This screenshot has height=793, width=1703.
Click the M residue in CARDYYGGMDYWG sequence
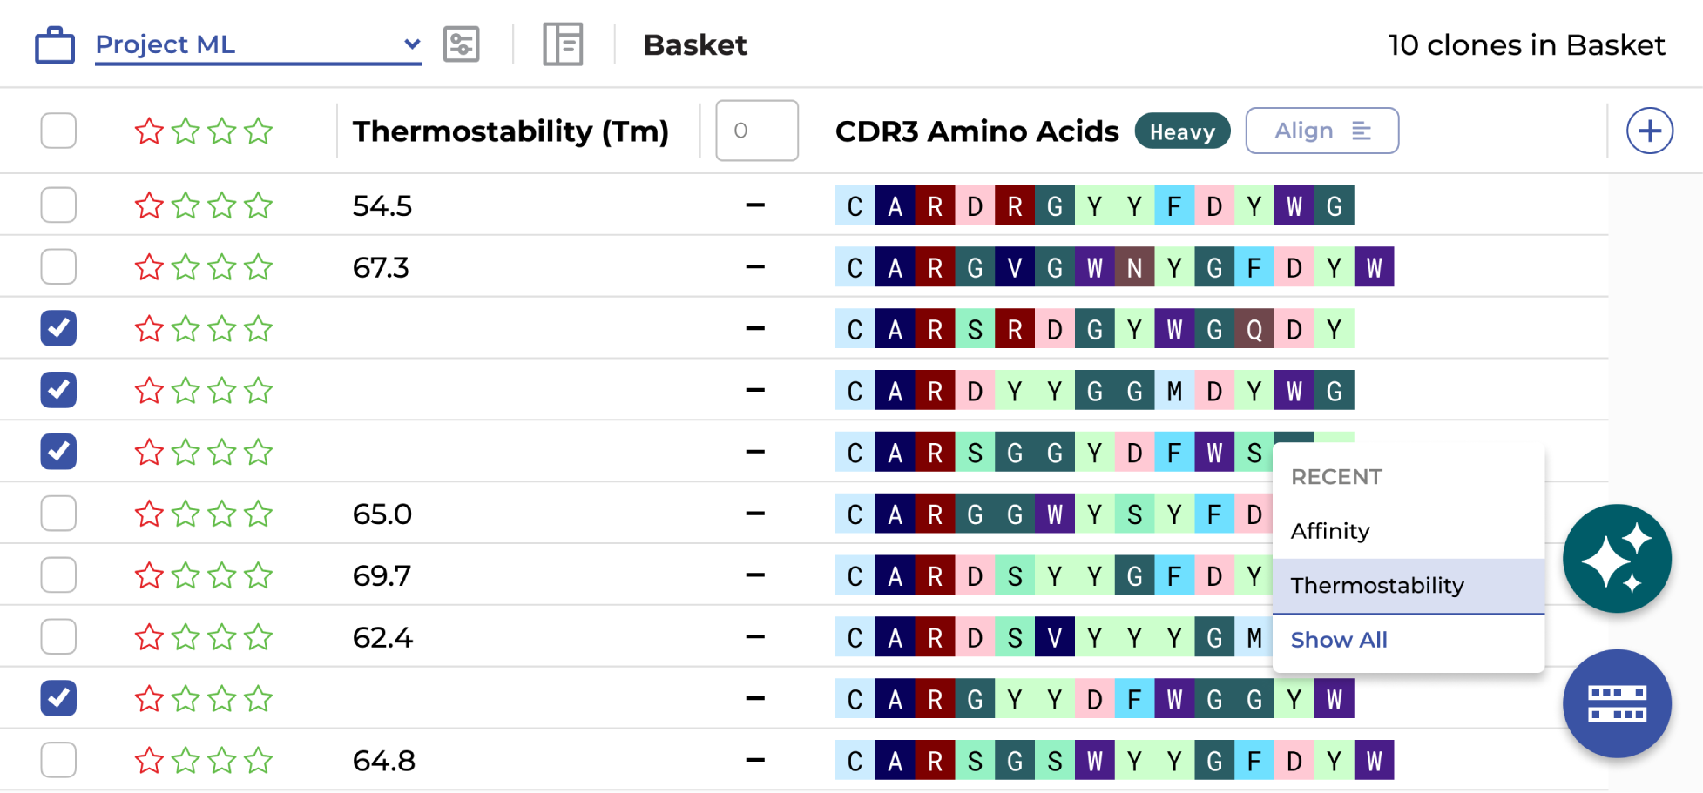pos(1174,391)
